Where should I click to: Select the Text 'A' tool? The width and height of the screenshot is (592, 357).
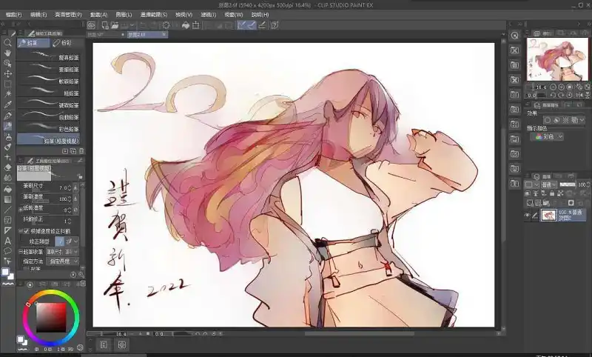tap(7, 241)
